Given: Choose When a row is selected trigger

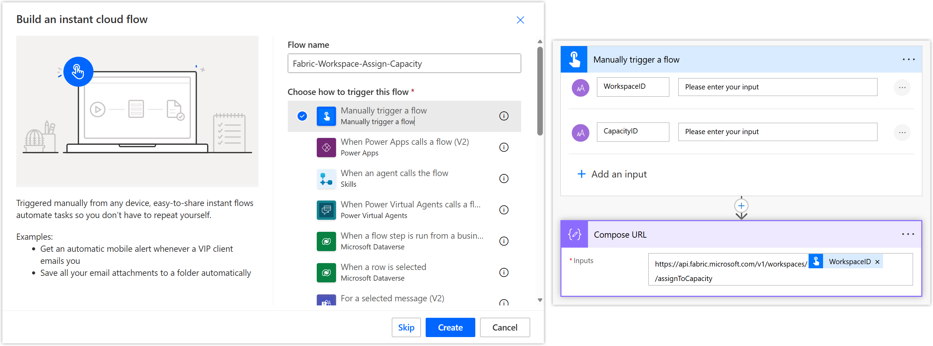Looking at the screenshot, I should [404, 273].
